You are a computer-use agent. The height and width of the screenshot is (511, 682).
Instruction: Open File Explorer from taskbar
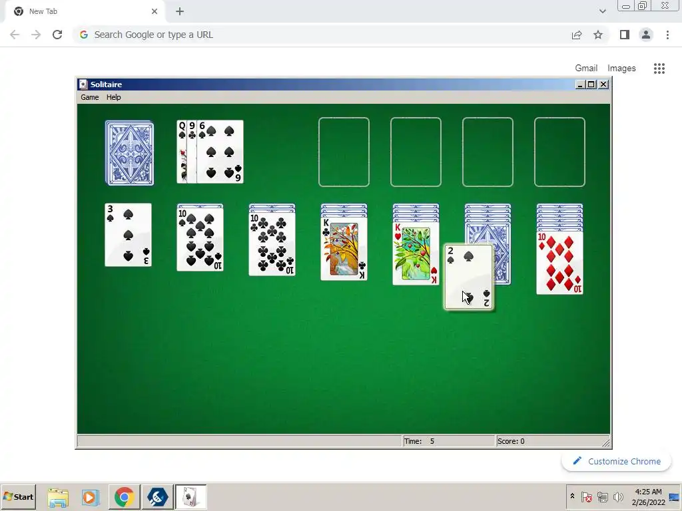pyautogui.click(x=58, y=496)
